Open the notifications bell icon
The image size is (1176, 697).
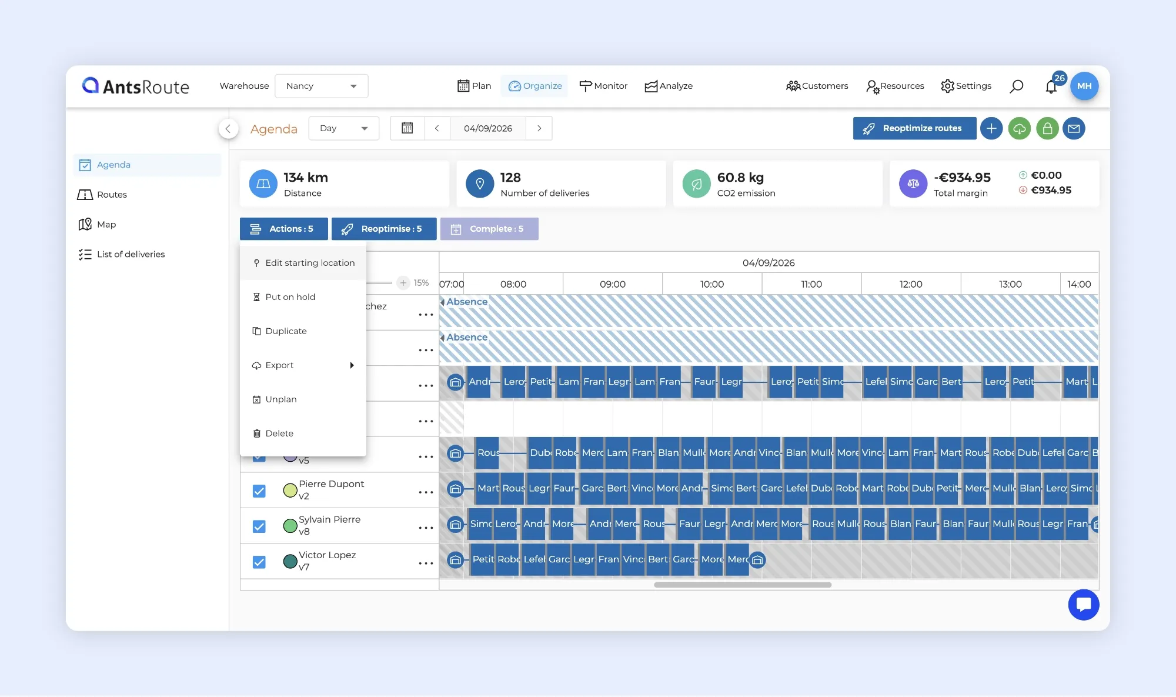pyautogui.click(x=1051, y=86)
